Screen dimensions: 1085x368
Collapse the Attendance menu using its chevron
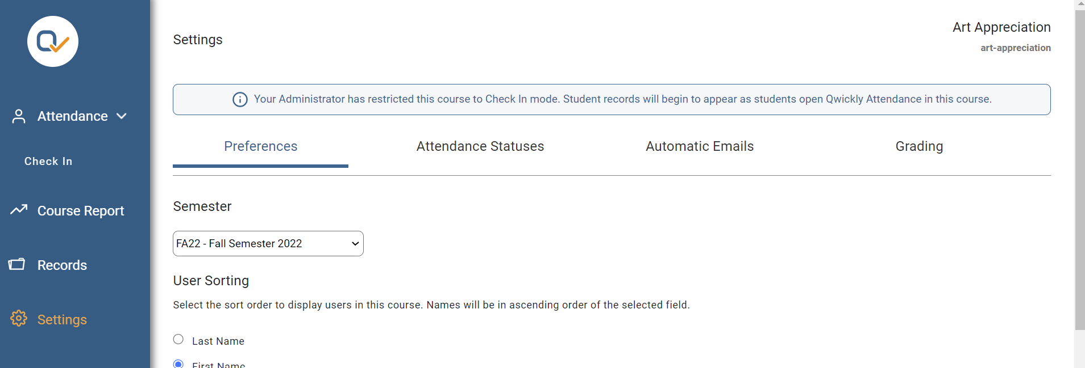tap(121, 116)
